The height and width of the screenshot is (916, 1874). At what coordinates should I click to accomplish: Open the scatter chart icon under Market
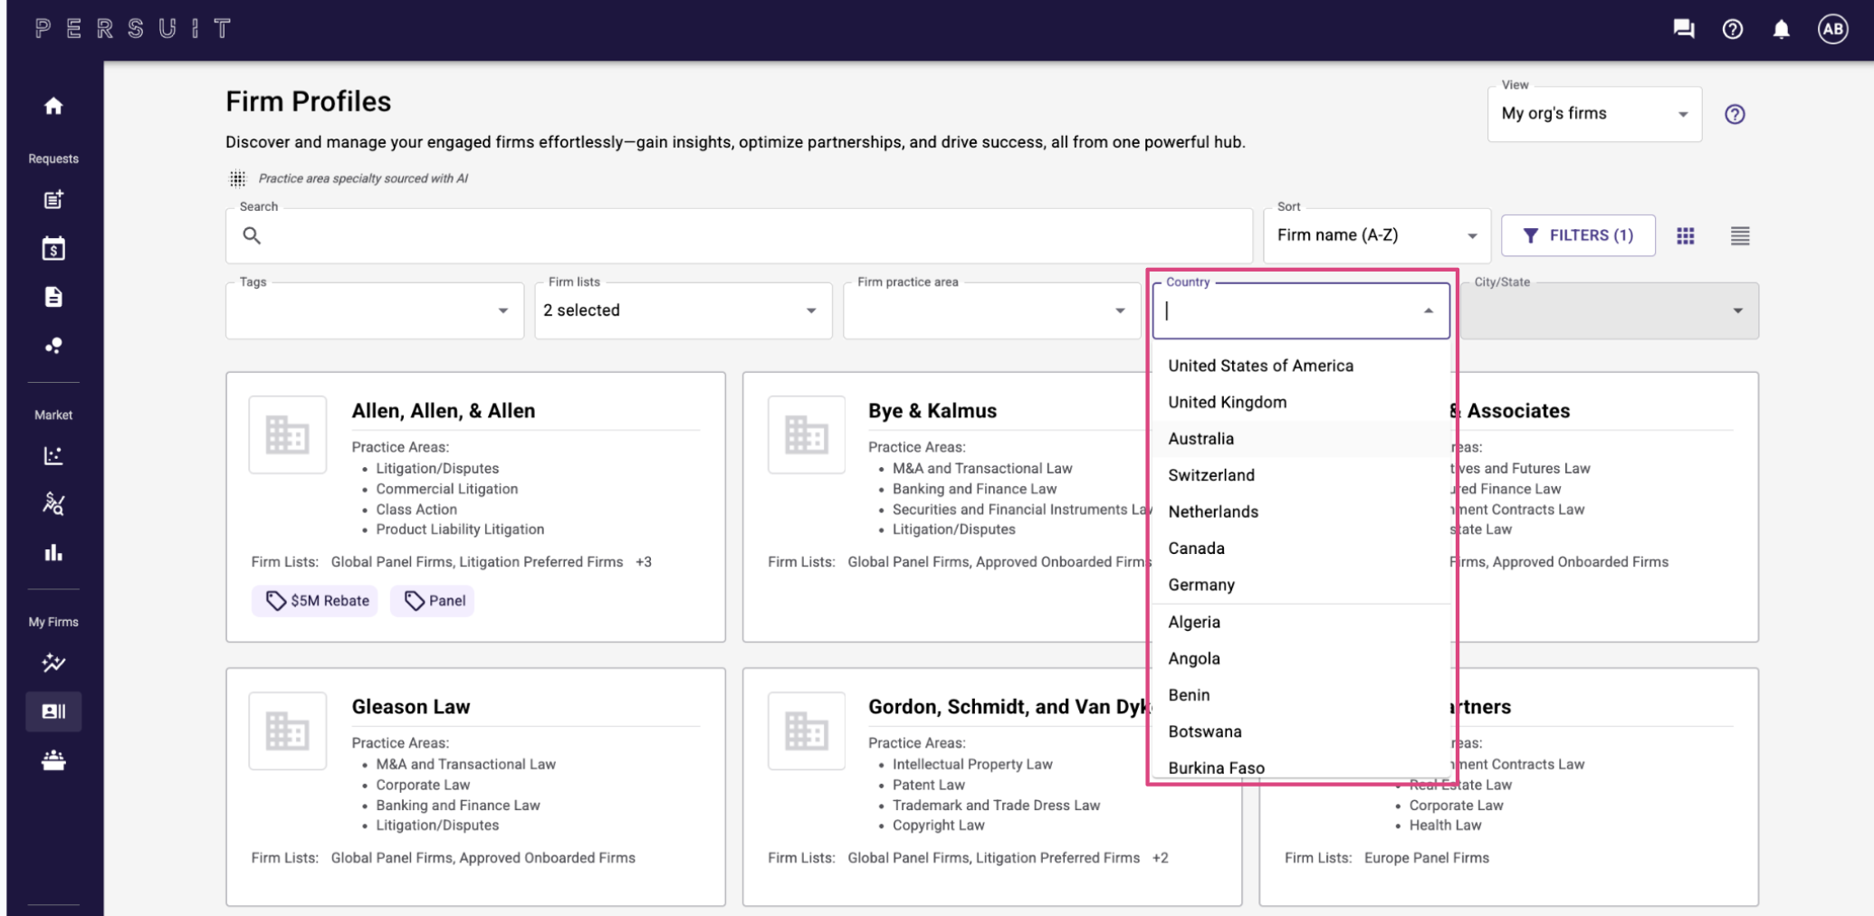click(53, 455)
